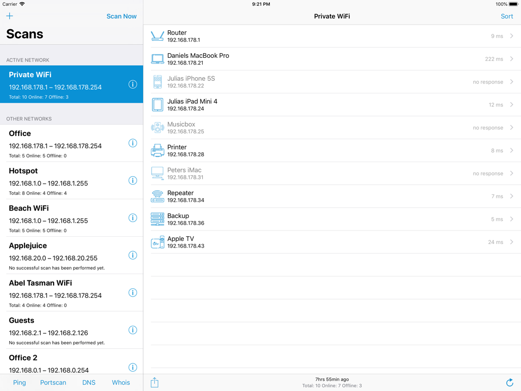Expand Julias iPhone 5S details chevron
This screenshot has height=391, width=521.
[x=512, y=82]
